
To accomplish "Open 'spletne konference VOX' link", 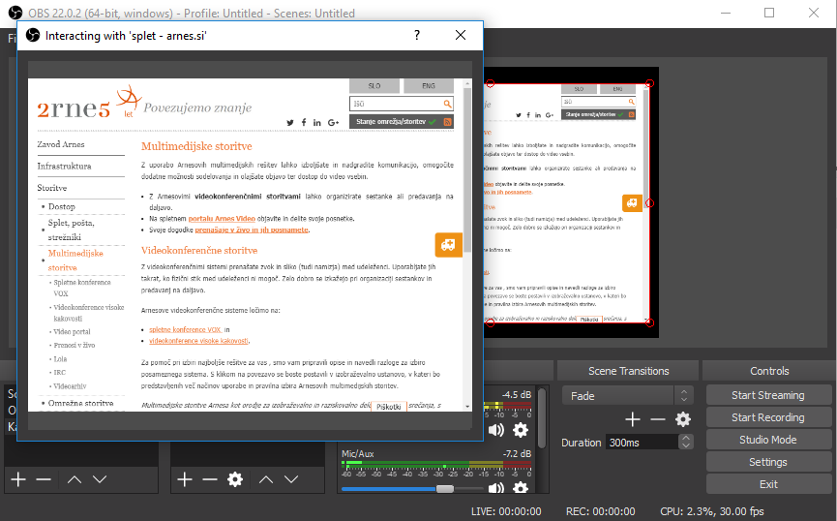I will pyautogui.click(x=185, y=329).
